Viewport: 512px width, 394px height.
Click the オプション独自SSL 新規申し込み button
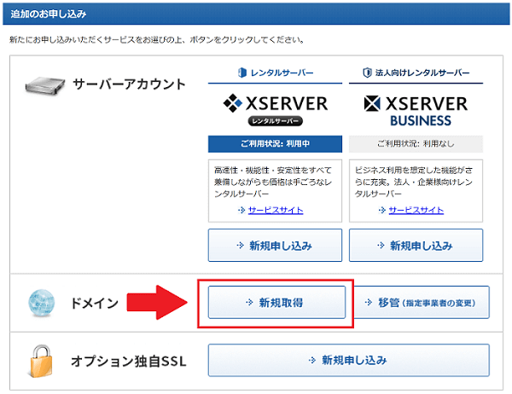[348, 360]
